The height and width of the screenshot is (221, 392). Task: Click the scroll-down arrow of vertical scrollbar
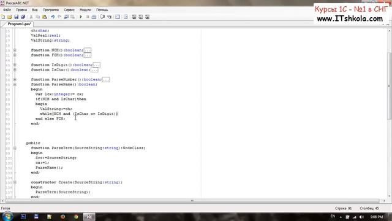(390, 196)
